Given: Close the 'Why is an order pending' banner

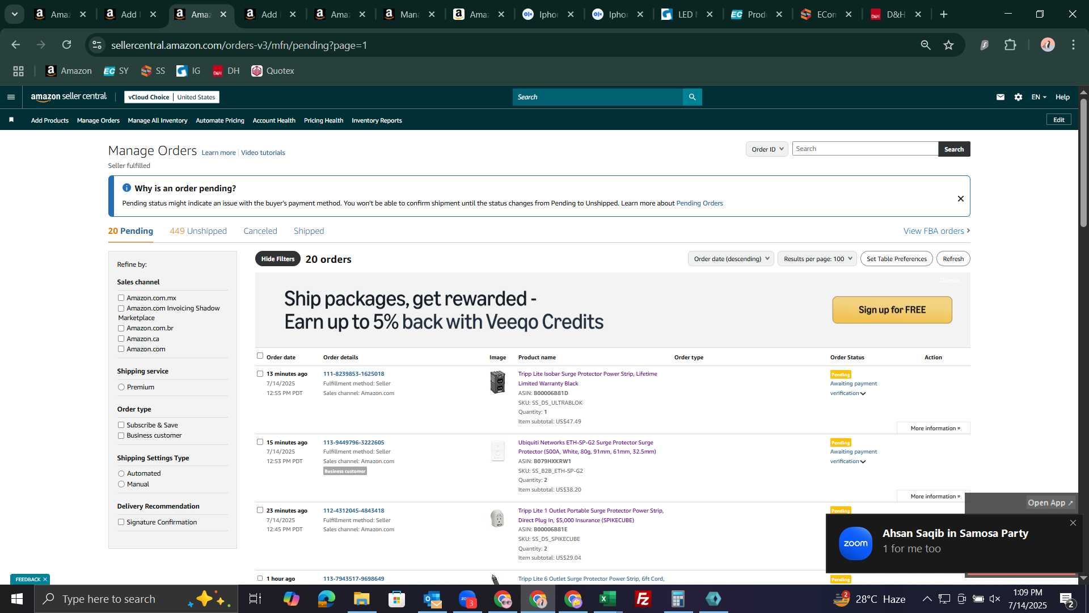Looking at the screenshot, I should [960, 199].
